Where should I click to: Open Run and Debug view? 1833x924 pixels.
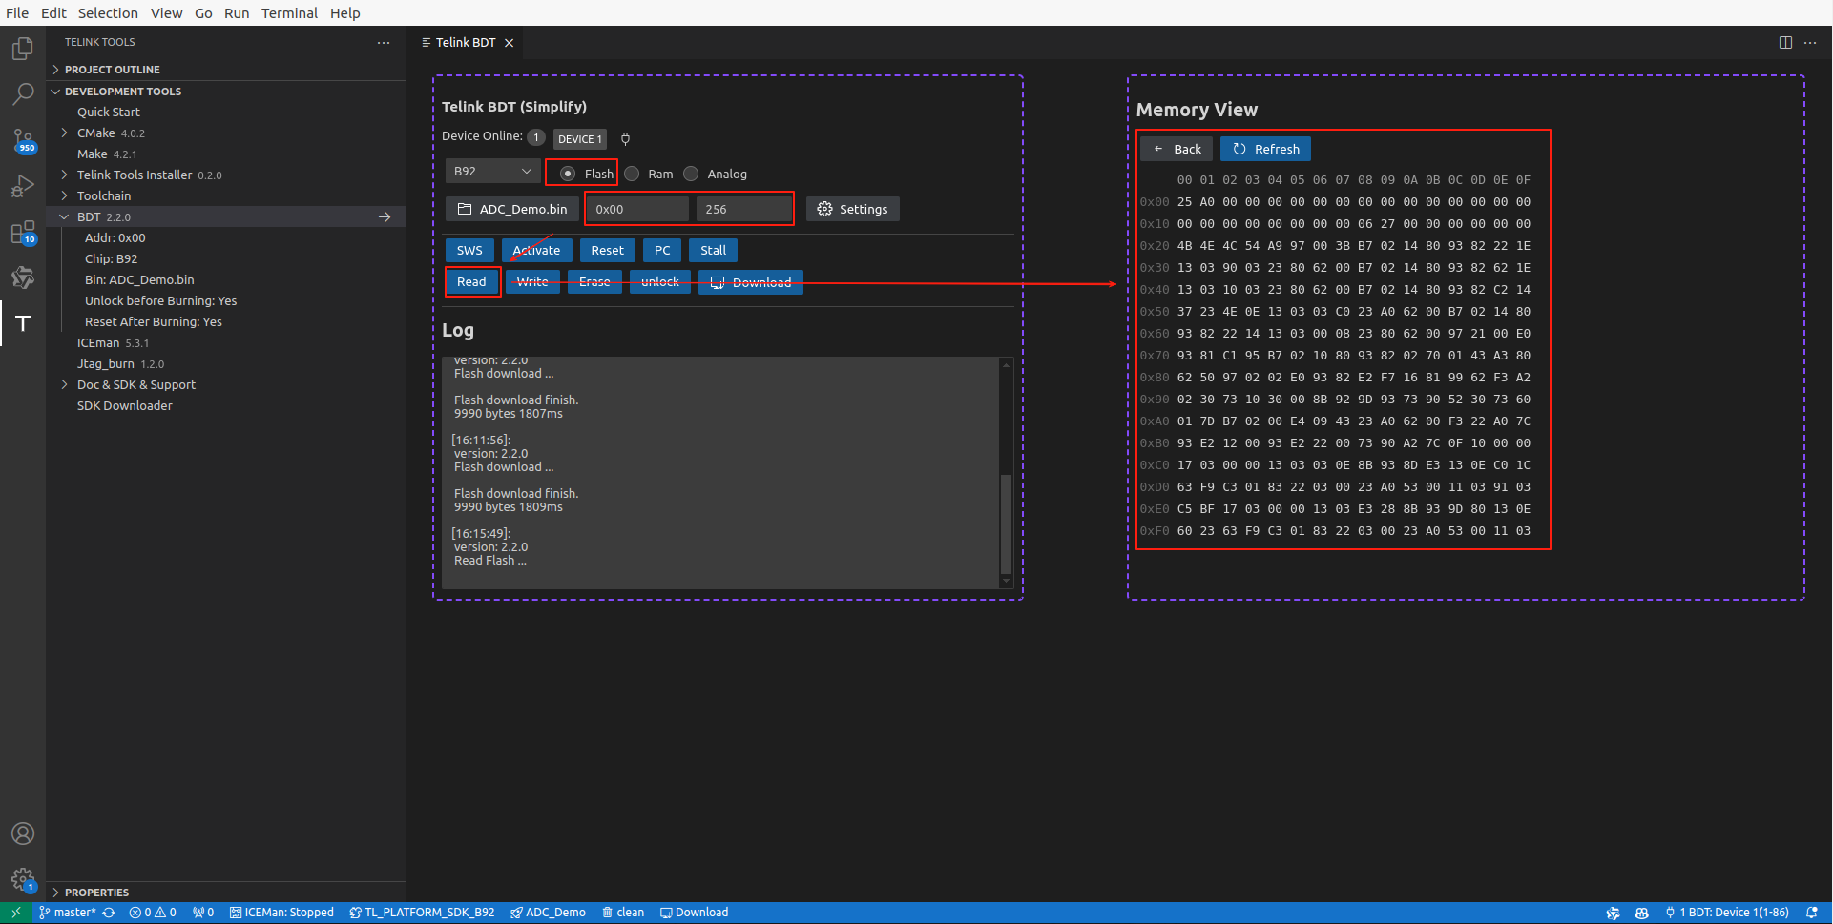pyautogui.click(x=23, y=187)
